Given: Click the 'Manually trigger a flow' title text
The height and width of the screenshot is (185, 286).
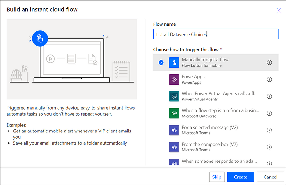Looking at the screenshot, I should pyautogui.click(x=205, y=60).
